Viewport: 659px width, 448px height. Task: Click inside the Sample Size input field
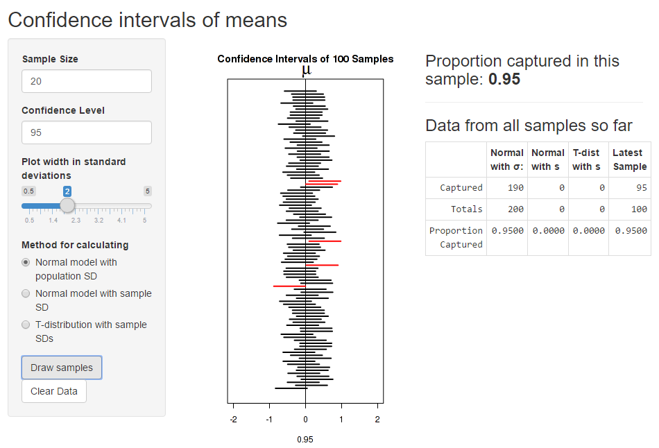[86, 81]
